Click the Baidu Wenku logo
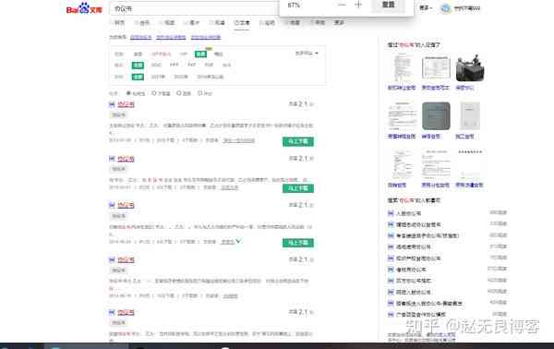554x349 pixels. tap(84, 8)
